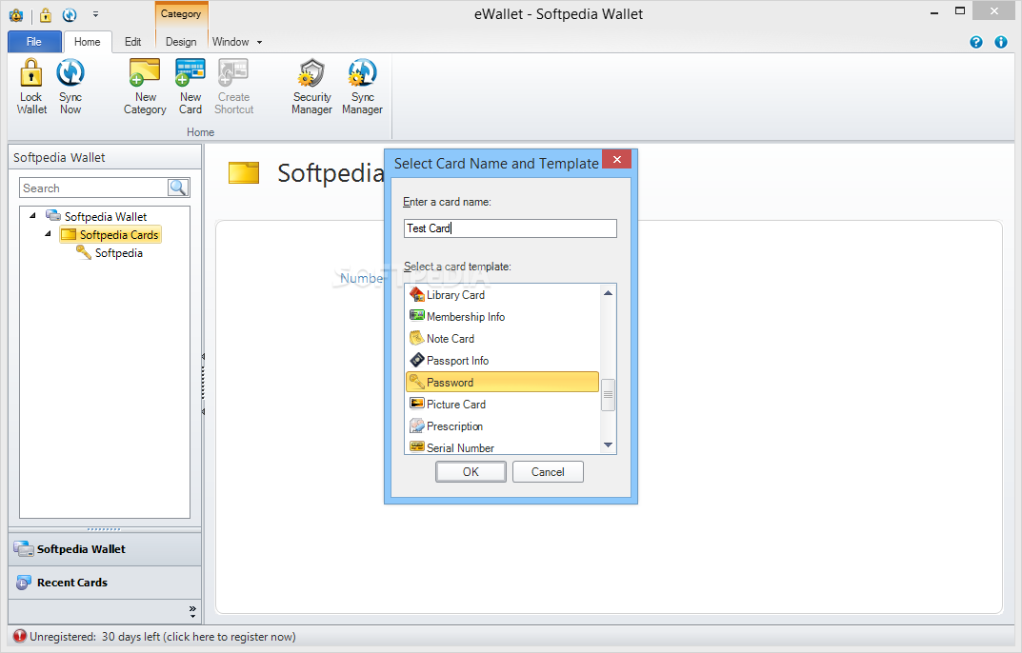Click the Password template key icon

click(x=417, y=382)
